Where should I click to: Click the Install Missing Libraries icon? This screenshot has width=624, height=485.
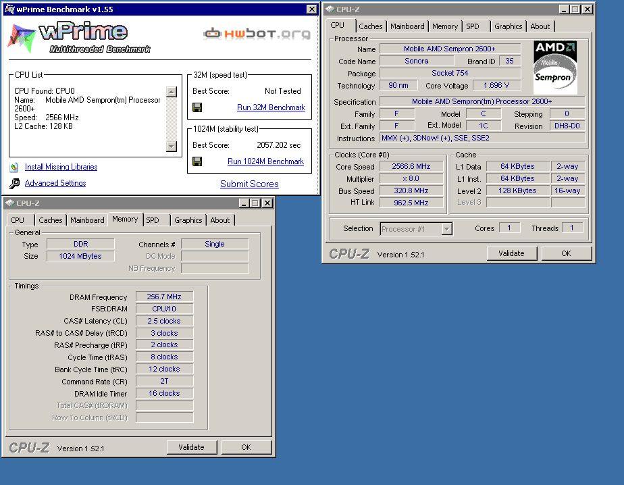tap(14, 168)
